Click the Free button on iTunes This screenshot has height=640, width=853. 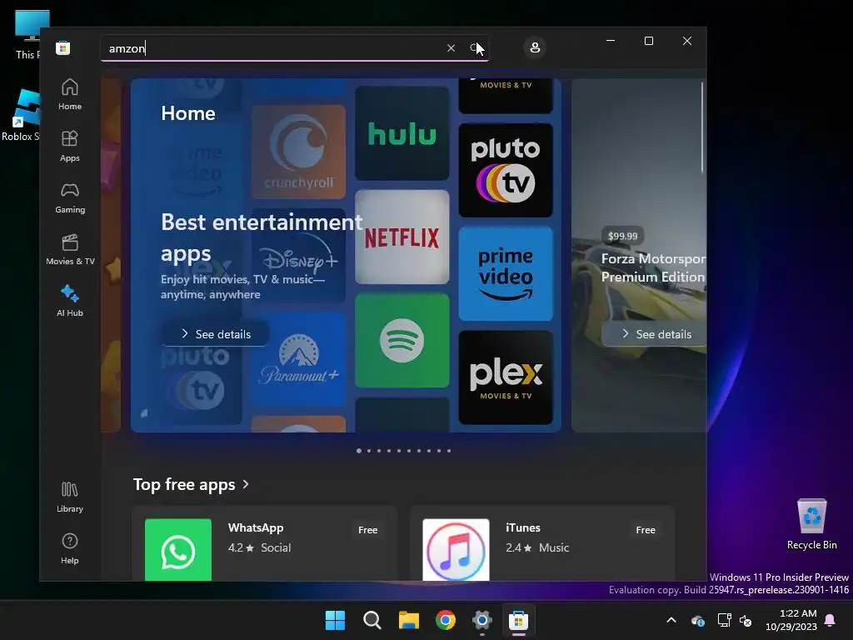[646, 530]
